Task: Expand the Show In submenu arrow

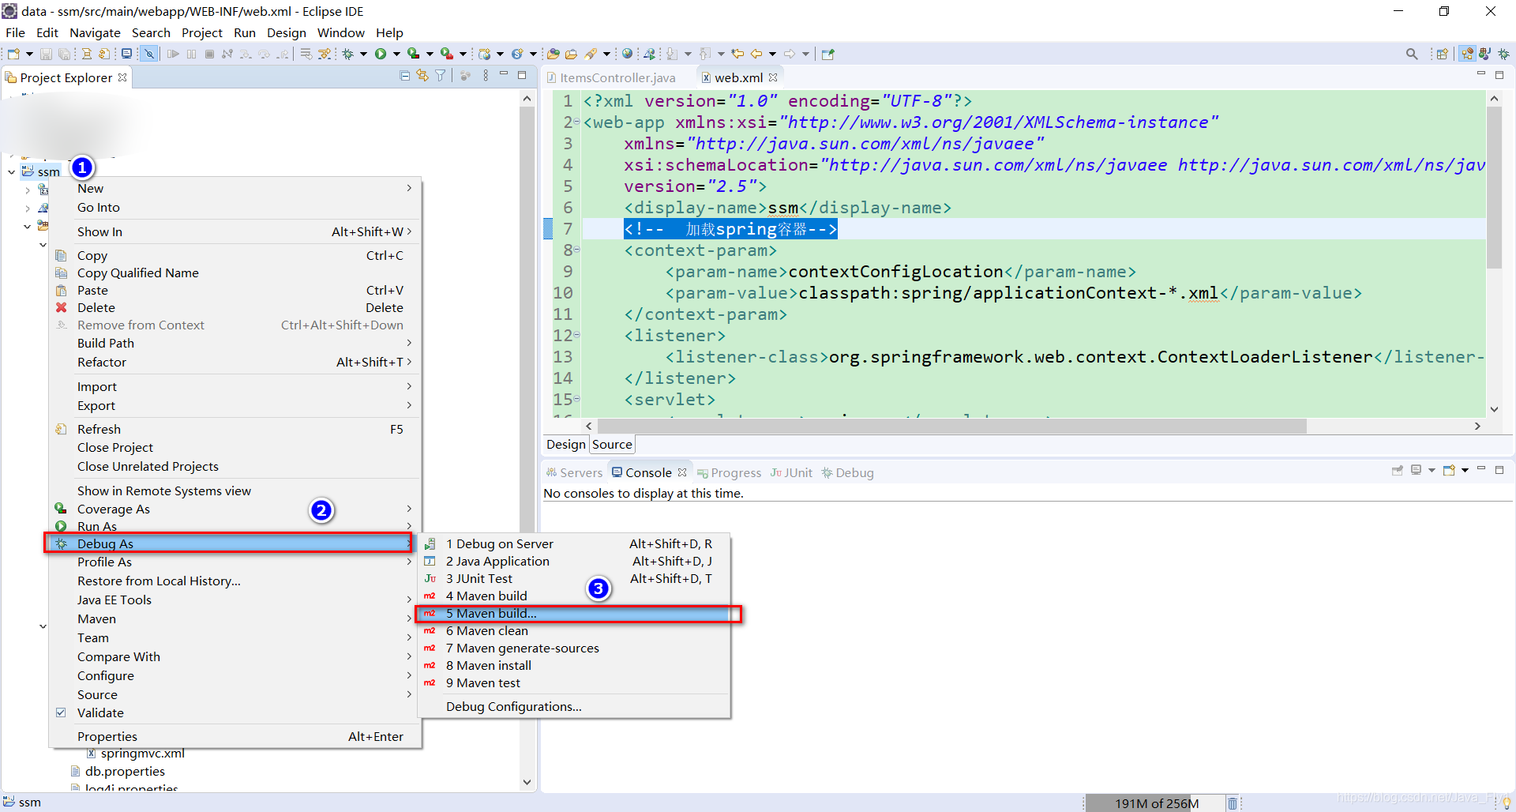Action: (x=409, y=231)
